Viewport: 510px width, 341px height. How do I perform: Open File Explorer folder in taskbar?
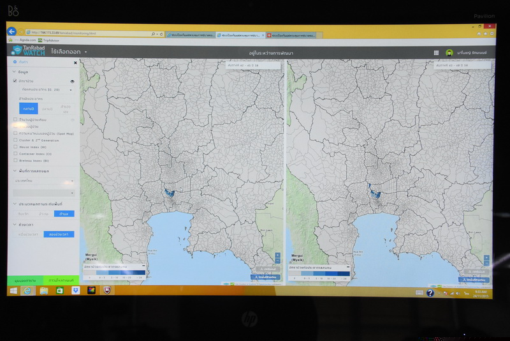(x=43, y=290)
